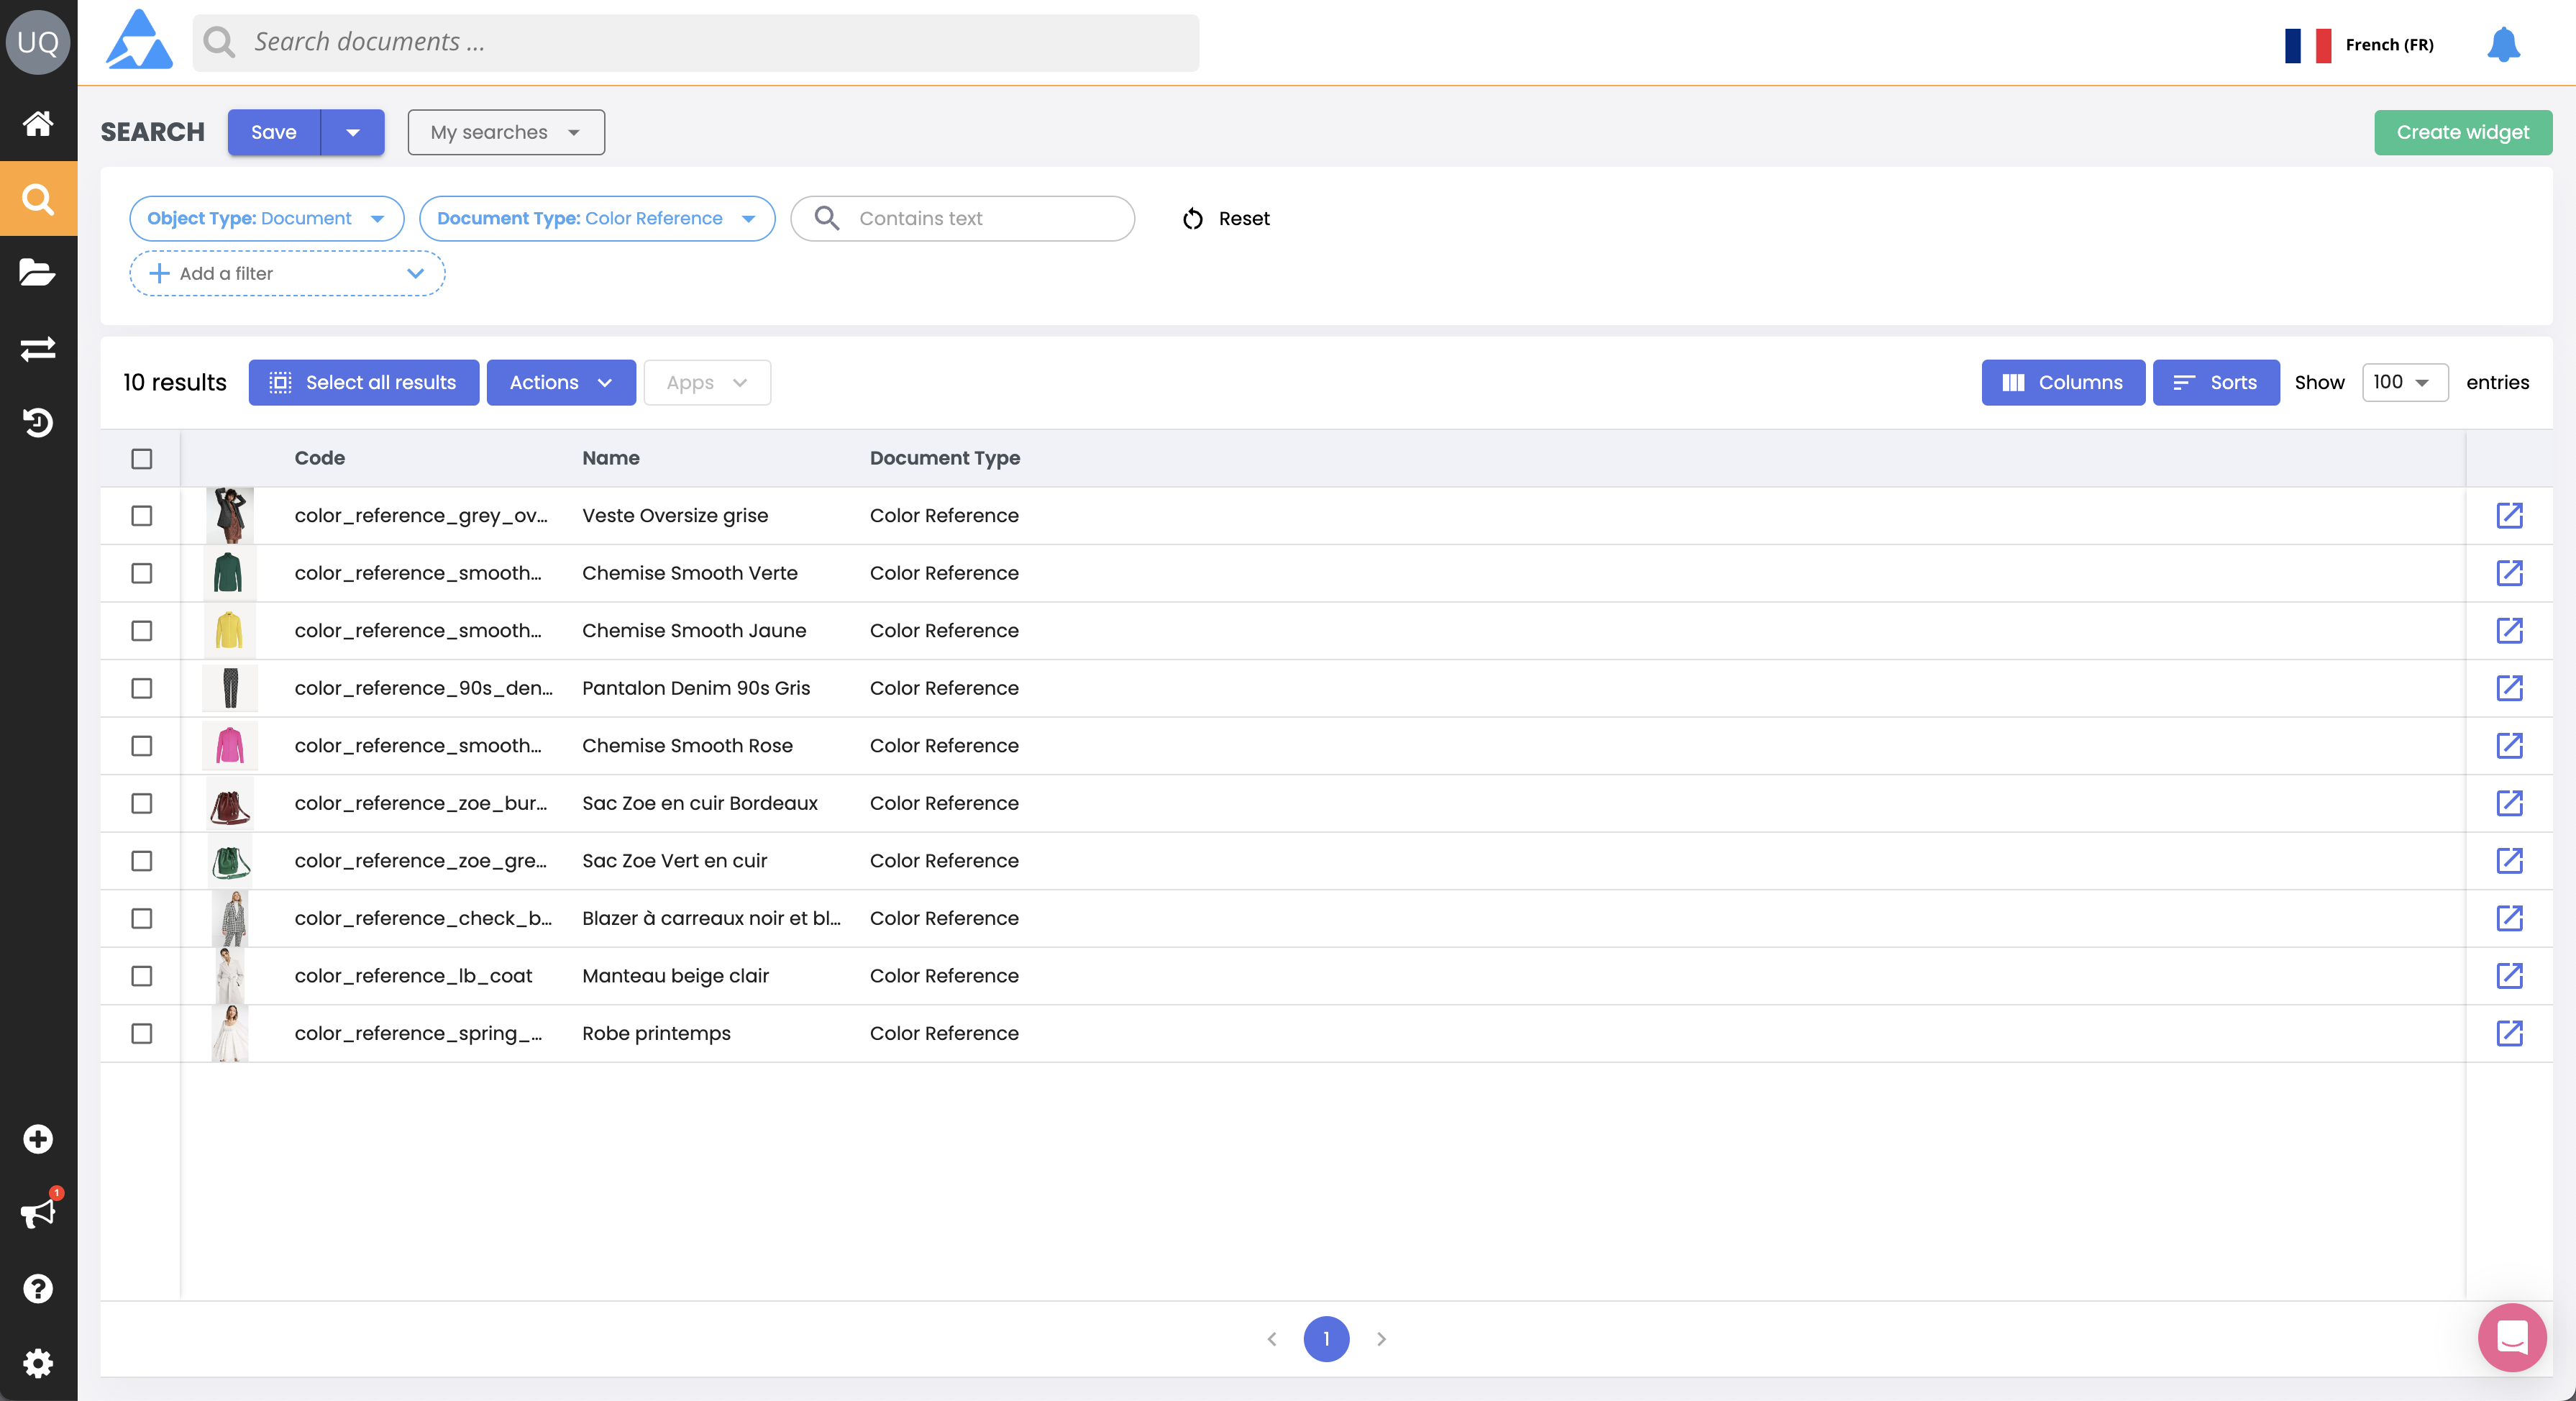
Task: Open Object Type: Document filter dropdown
Action: tap(267, 218)
